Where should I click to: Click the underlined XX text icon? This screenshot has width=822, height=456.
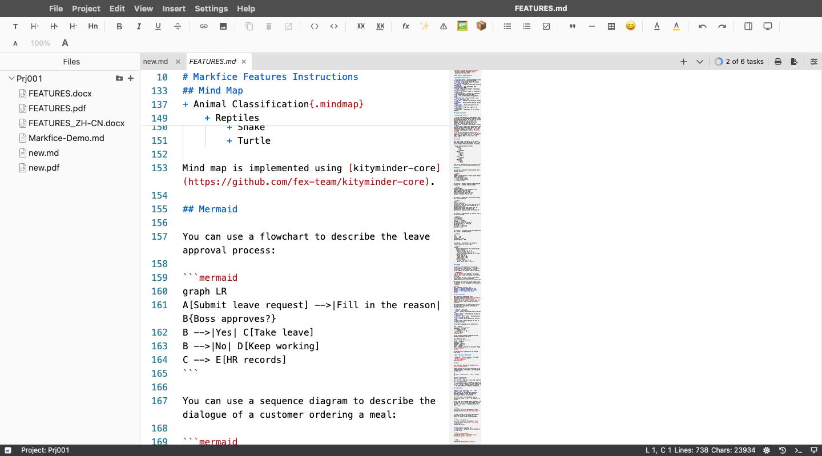[x=380, y=26]
